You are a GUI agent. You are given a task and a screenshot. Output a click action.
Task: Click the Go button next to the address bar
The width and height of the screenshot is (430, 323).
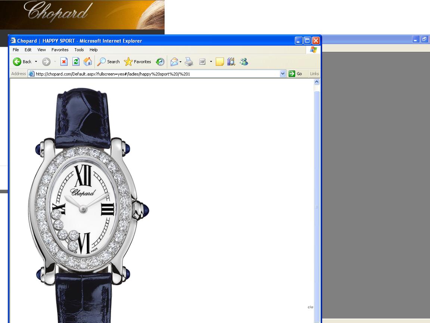click(x=296, y=74)
